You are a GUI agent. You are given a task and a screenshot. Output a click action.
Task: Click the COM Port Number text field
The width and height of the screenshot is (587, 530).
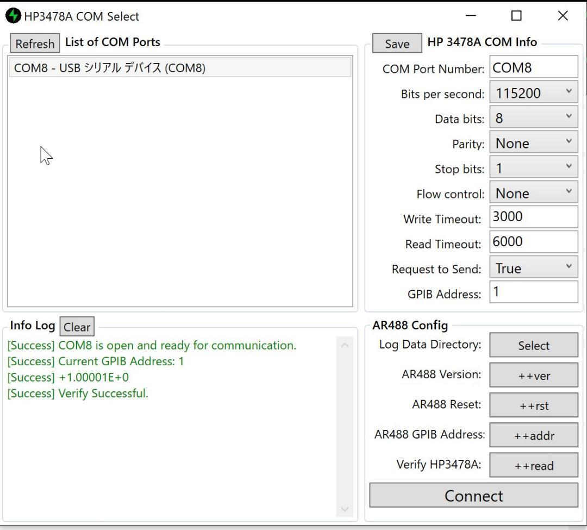533,68
